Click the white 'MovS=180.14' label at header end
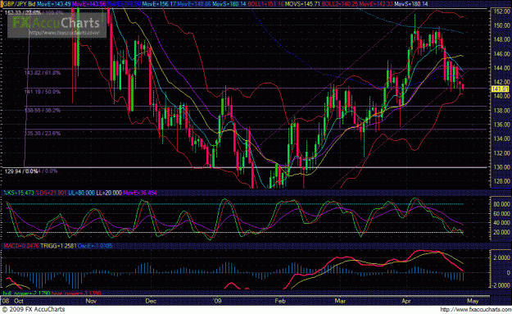 (410, 4)
